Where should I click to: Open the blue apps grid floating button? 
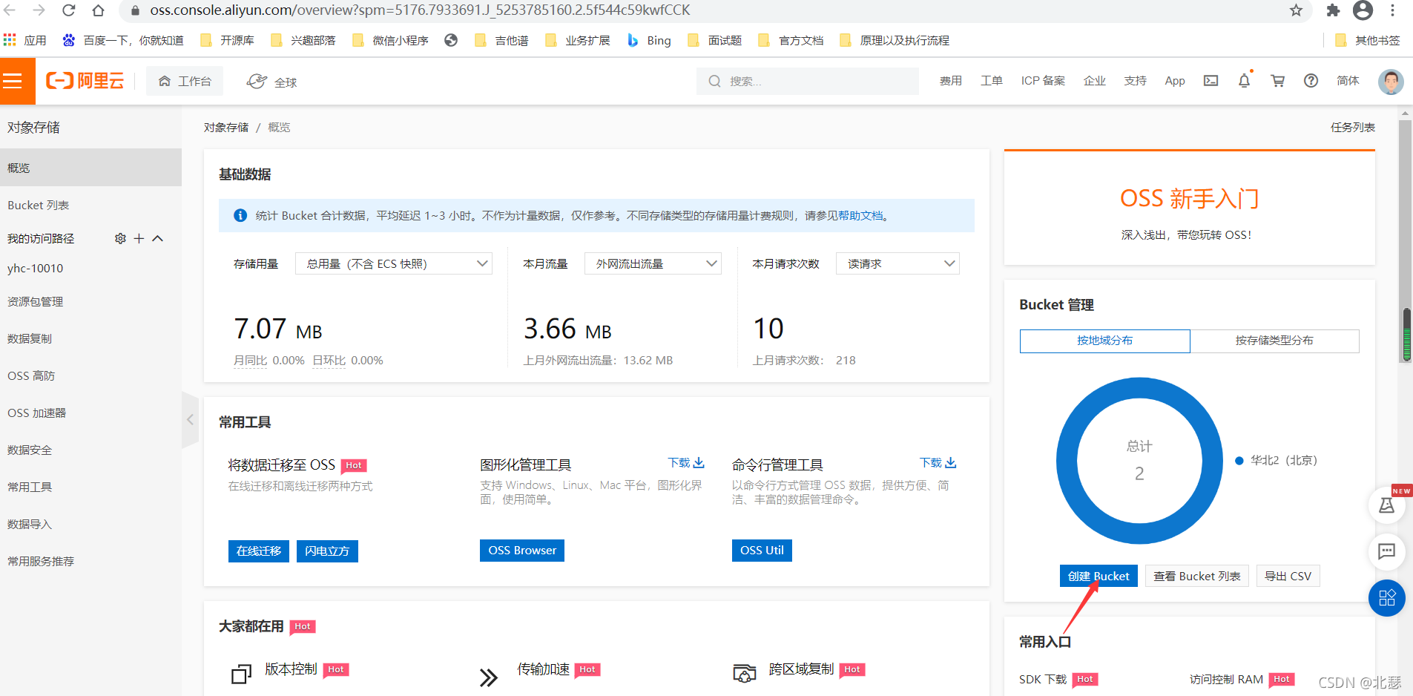coord(1386,598)
